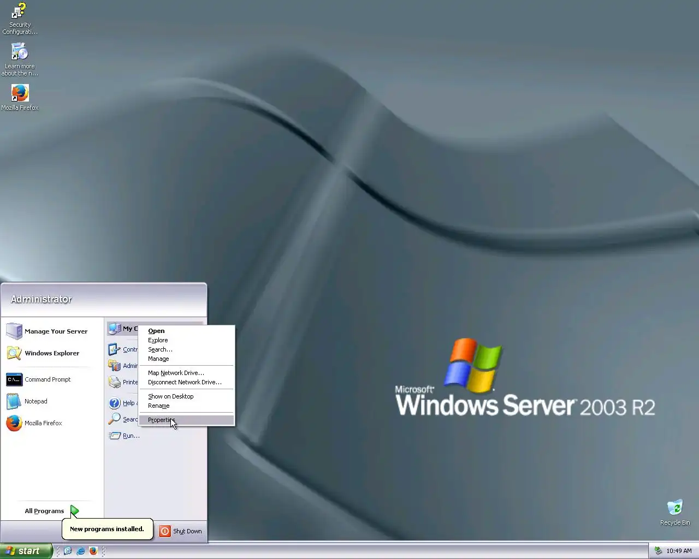This screenshot has width=699, height=559.
Task: Select the Mozilla Firefox desktop shortcut
Action: click(20, 97)
